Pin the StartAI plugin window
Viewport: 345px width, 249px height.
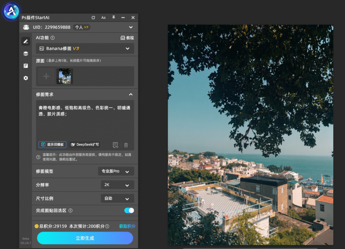tap(114, 18)
